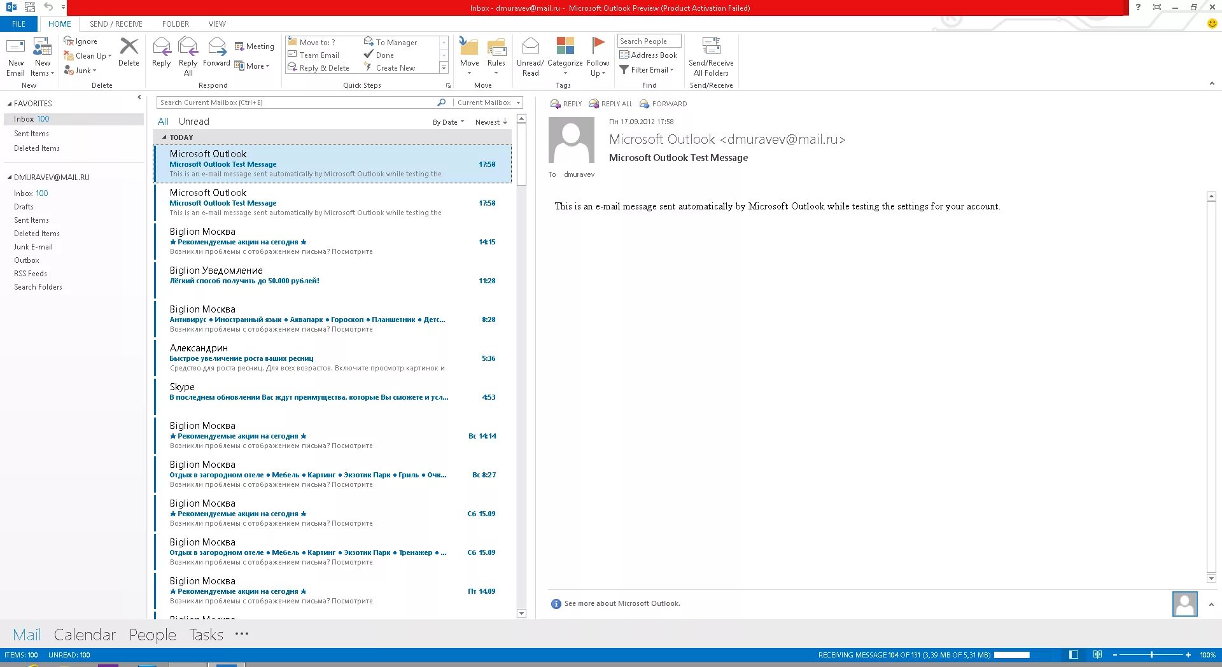Click the smiley feedback icon

click(1212, 24)
